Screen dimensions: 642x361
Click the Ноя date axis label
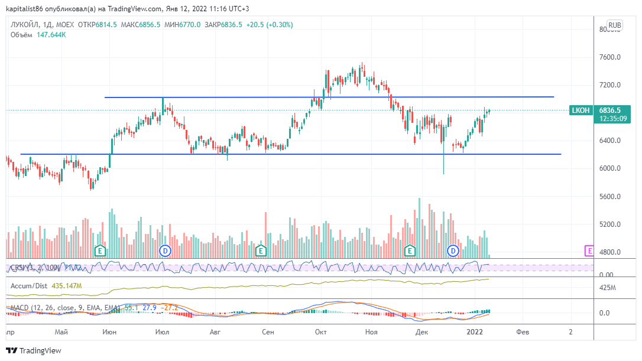click(x=371, y=331)
